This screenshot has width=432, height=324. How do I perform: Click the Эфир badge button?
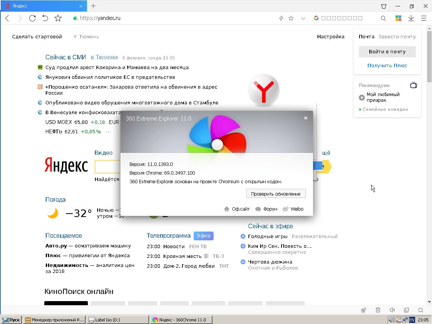click(203, 236)
